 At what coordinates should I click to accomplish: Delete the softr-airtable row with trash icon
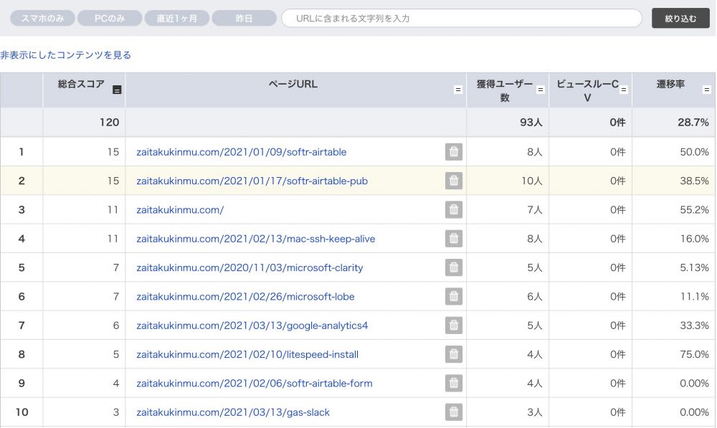click(454, 152)
